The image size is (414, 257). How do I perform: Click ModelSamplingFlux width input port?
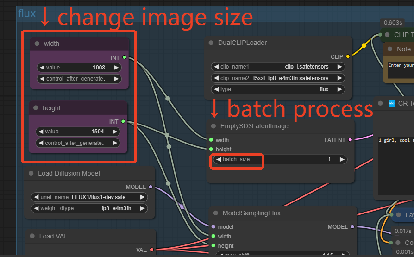tap(213, 236)
